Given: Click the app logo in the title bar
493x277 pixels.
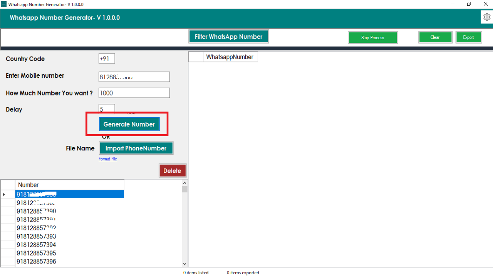Looking at the screenshot, I should pyautogui.click(x=3, y=4).
